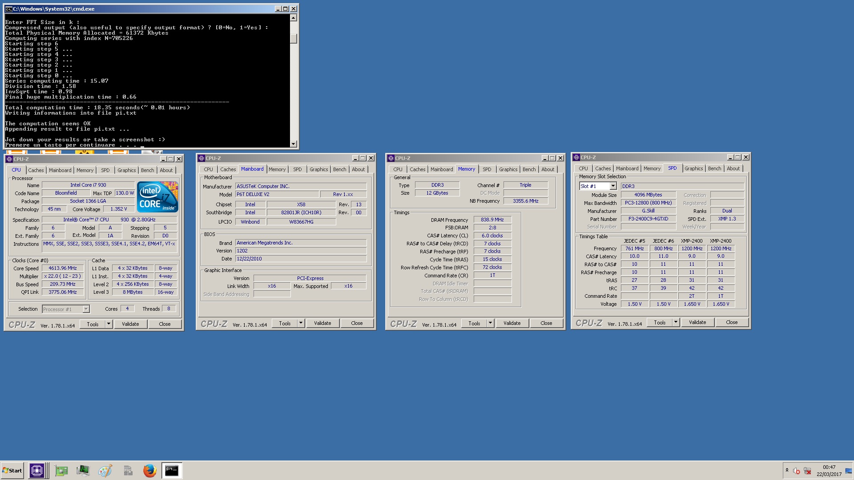
Task: Switch to Graphics tab in the CPU window
Action: [x=127, y=170]
